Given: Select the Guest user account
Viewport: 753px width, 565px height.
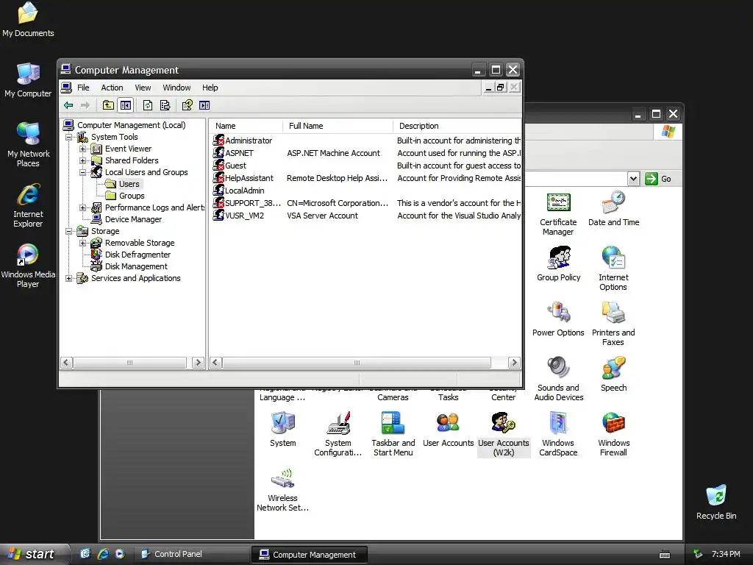Looking at the screenshot, I should click(x=230, y=166).
